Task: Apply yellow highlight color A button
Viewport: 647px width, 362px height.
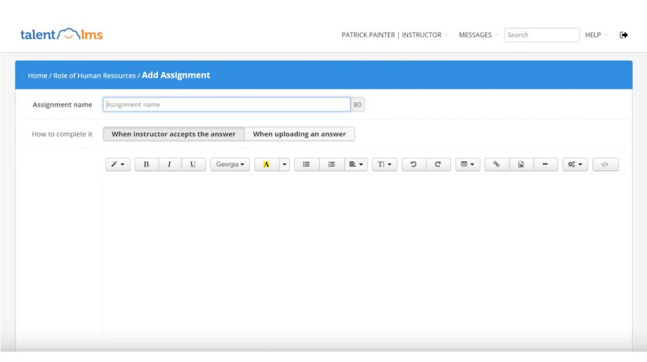Action: tap(267, 164)
